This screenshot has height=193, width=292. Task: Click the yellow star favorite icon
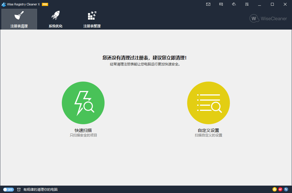[275, 189]
